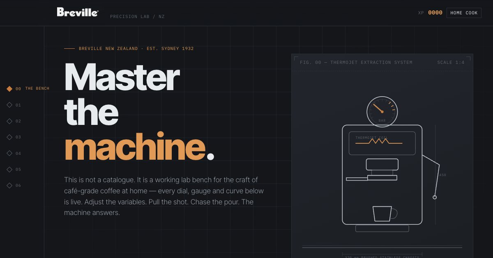The width and height of the screenshot is (493, 258).
Task: Click the SCALE 1:4 label
Action: [x=451, y=63]
